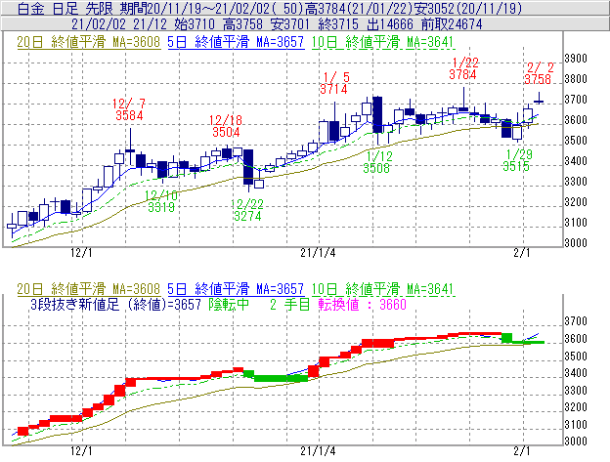
Task: Click the 12/18 3504 high annotation
Action: (x=226, y=126)
